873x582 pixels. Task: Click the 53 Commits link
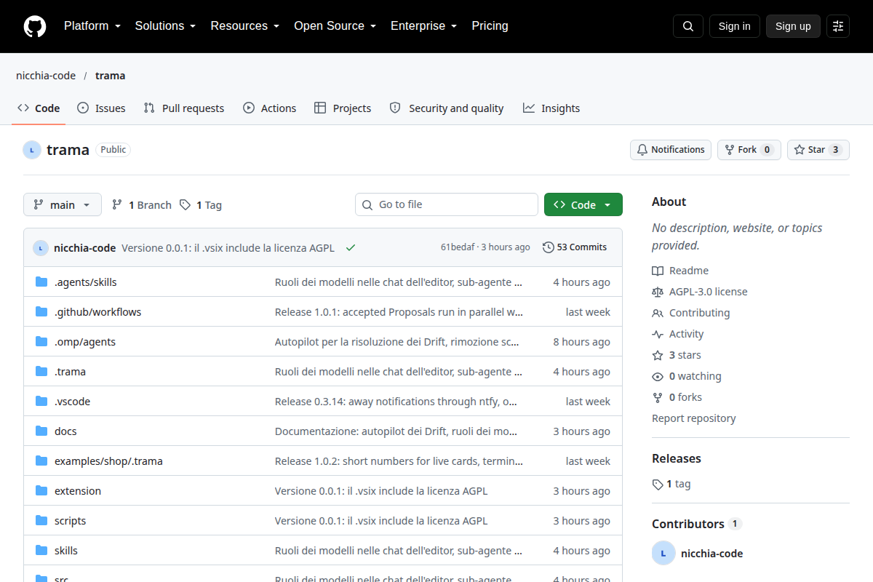pyautogui.click(x=575, y=247)
